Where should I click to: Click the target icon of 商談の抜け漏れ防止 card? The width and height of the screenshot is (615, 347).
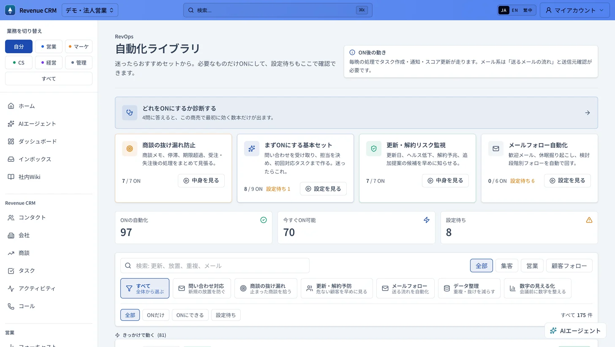coord(130,149)
